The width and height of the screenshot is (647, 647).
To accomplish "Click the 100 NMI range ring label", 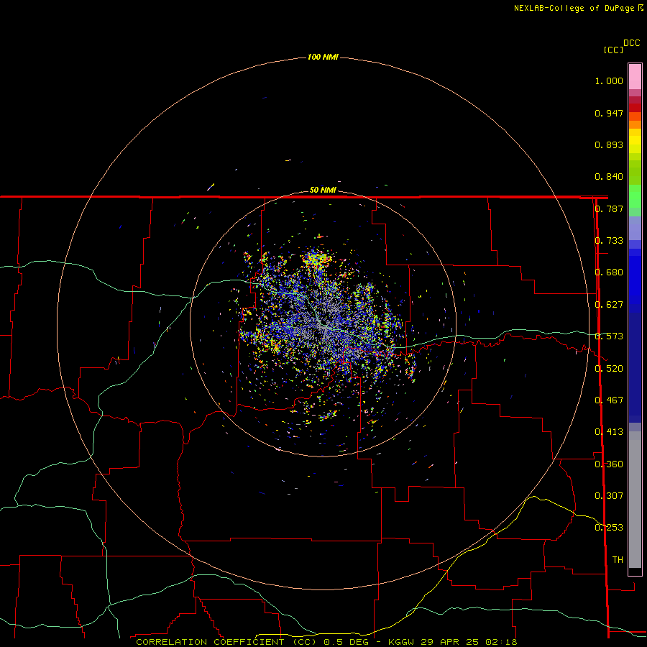I will [x=323, y=57].
